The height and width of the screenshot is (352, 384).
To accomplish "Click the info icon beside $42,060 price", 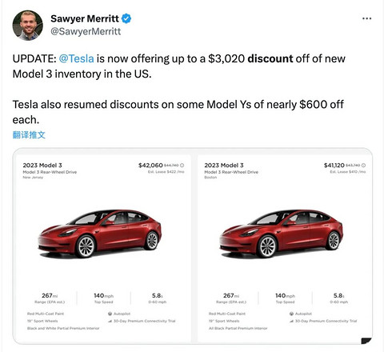I will point(182,166).
